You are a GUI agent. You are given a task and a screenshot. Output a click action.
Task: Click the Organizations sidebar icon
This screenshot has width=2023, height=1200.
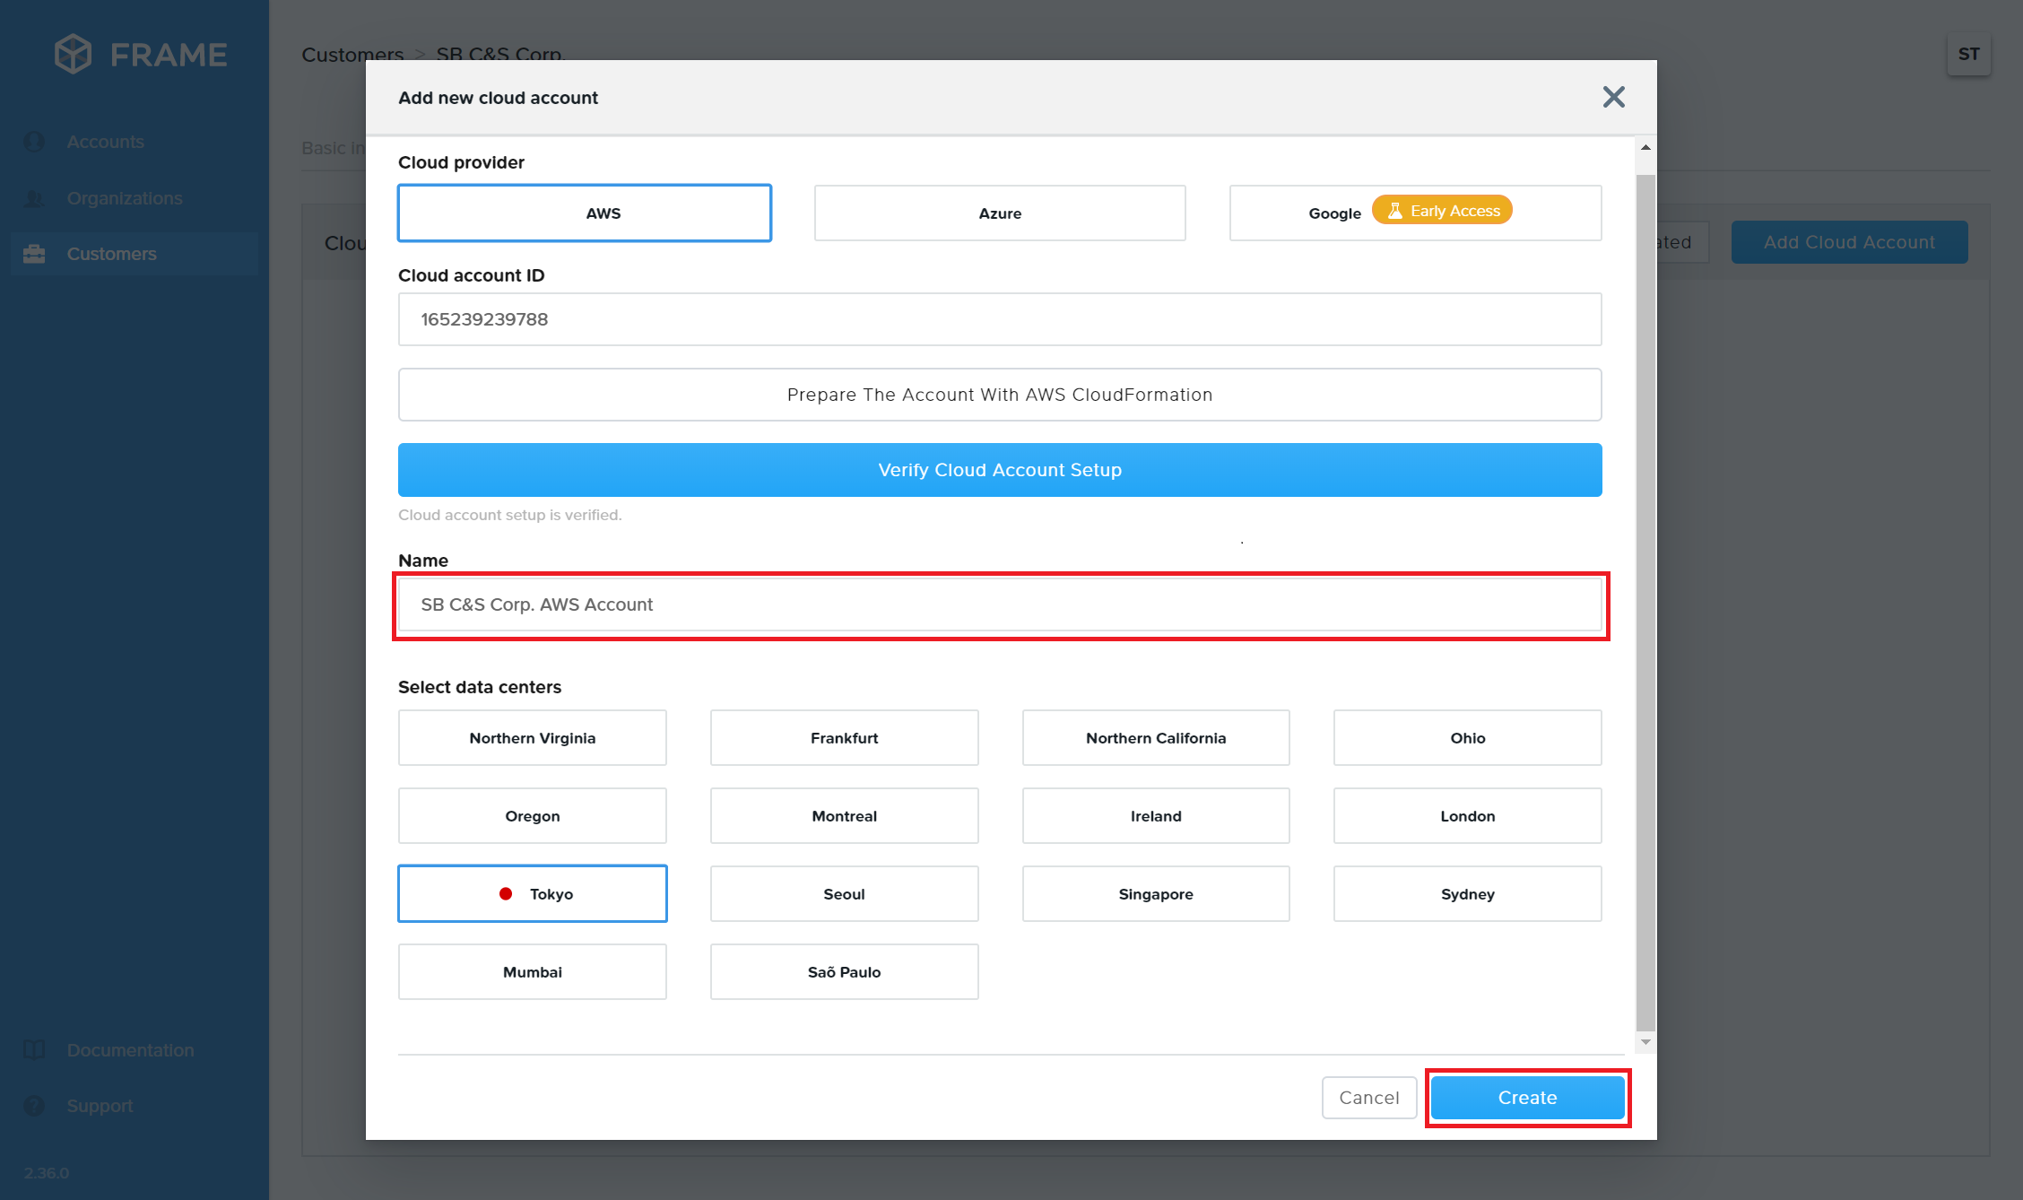click(34, 198)
